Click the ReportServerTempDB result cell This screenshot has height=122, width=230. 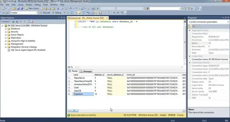pos(83,81)
